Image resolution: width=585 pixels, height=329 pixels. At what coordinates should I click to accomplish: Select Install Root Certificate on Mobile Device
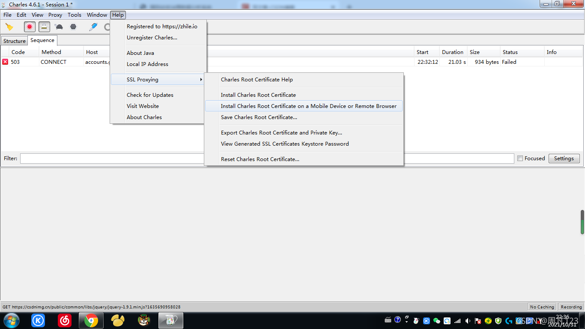pyautogui.click(x=304, y=106)
